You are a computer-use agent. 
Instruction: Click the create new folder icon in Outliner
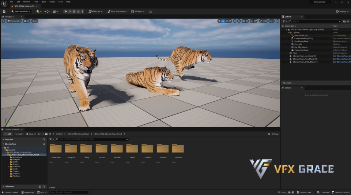344,22
